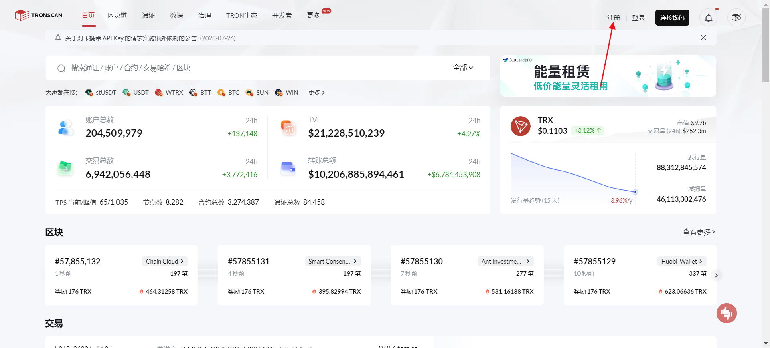Open the 区块链 menu
770x348 pixels.
[117, 15]
